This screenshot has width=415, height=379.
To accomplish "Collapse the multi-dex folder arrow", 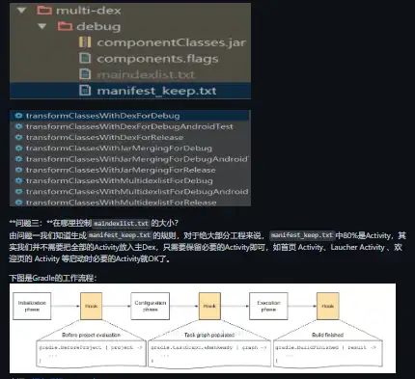I will (21, 11).
